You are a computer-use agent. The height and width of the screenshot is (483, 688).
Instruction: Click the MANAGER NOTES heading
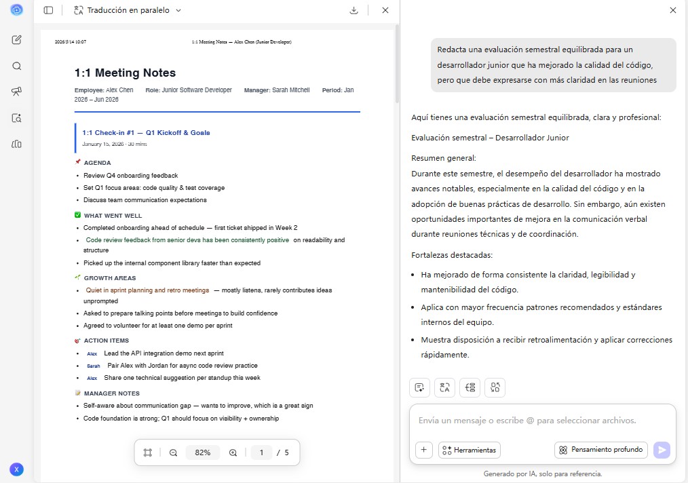click(x=112, y=393)
